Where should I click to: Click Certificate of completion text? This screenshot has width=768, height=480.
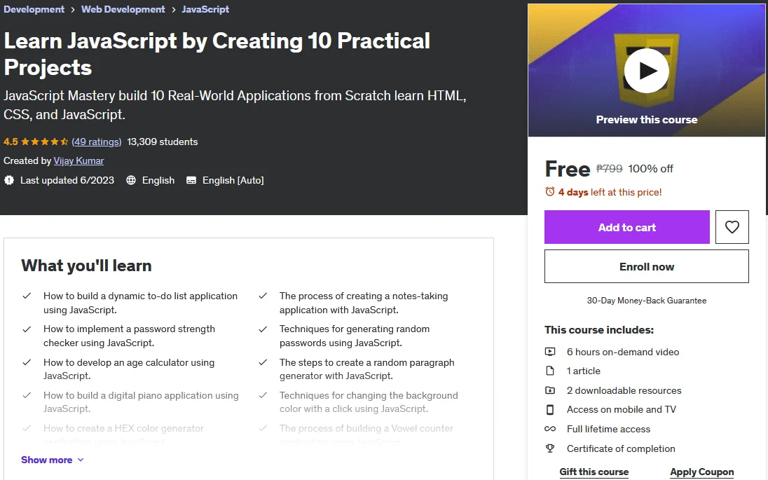point(621,448)
